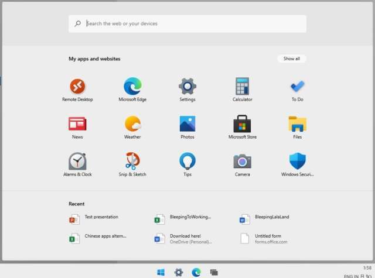Open the Settings app tile

pyautogui.click(x=187, y=90)
